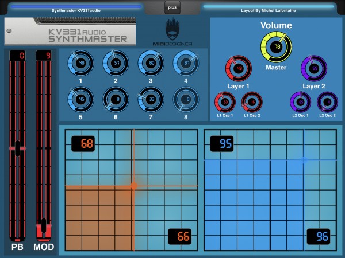Click knob 3 showing 80
Viewport: 345px width, 258px height.
(x=151, y=63)
